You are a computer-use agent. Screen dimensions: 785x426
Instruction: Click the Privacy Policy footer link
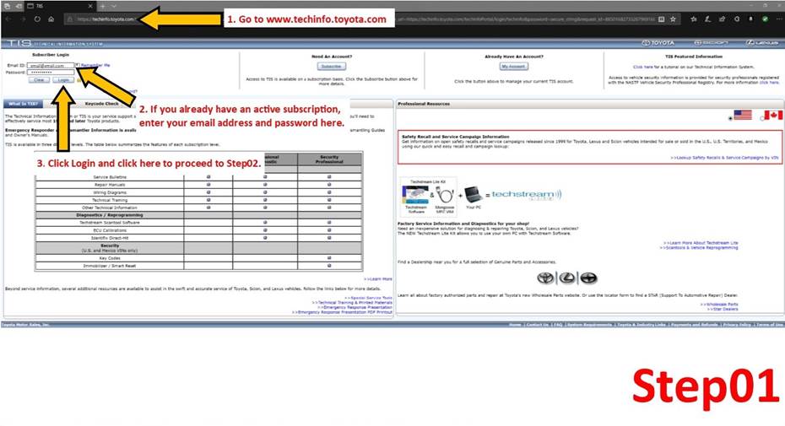coord(737,325)
